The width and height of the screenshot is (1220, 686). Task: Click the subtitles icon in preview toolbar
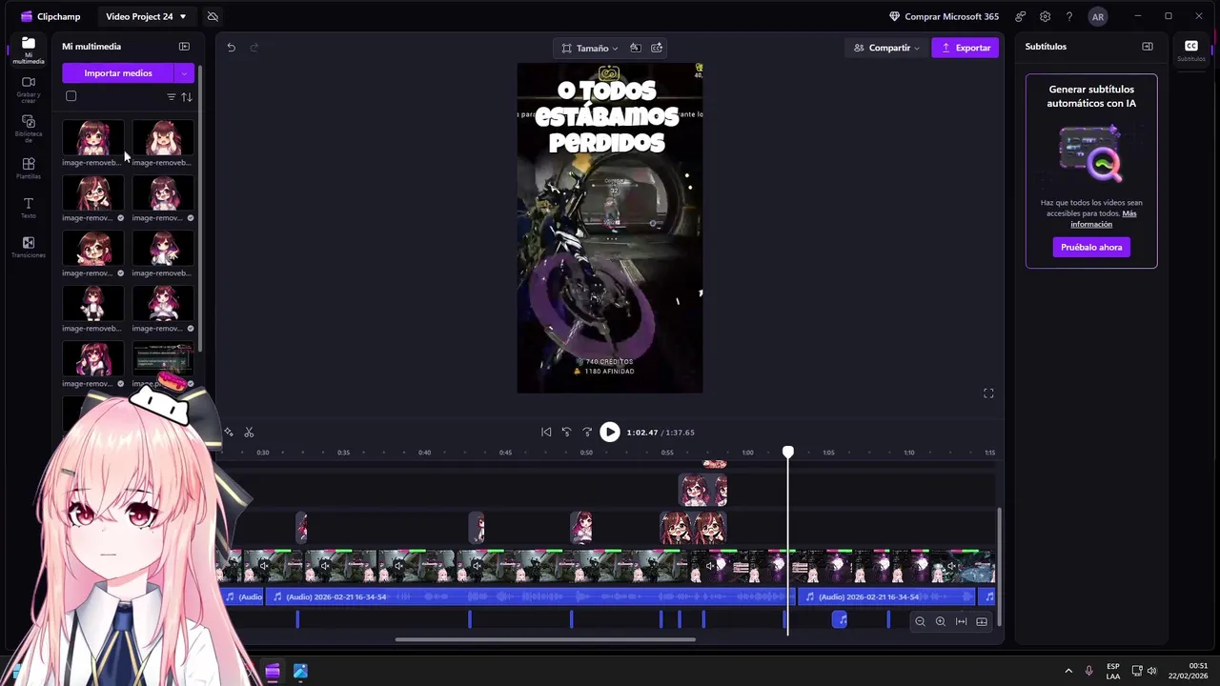coord(657,48)
